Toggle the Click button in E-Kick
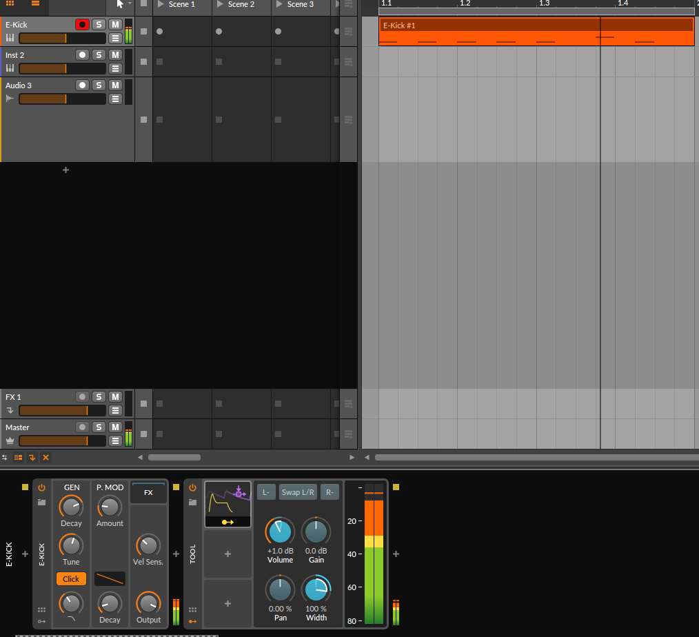The image size is (699, 637). coord(71,579)
